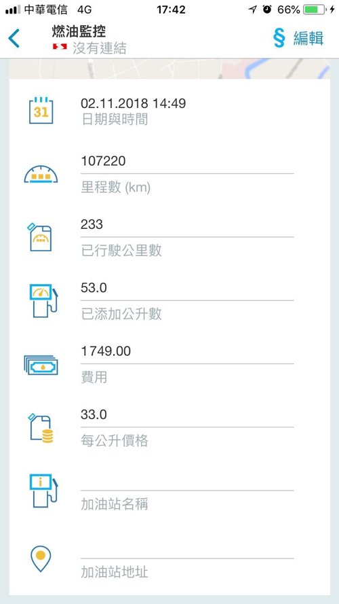Click the gas station name pump icon
The image size is (339, 604).
(43, 491)
